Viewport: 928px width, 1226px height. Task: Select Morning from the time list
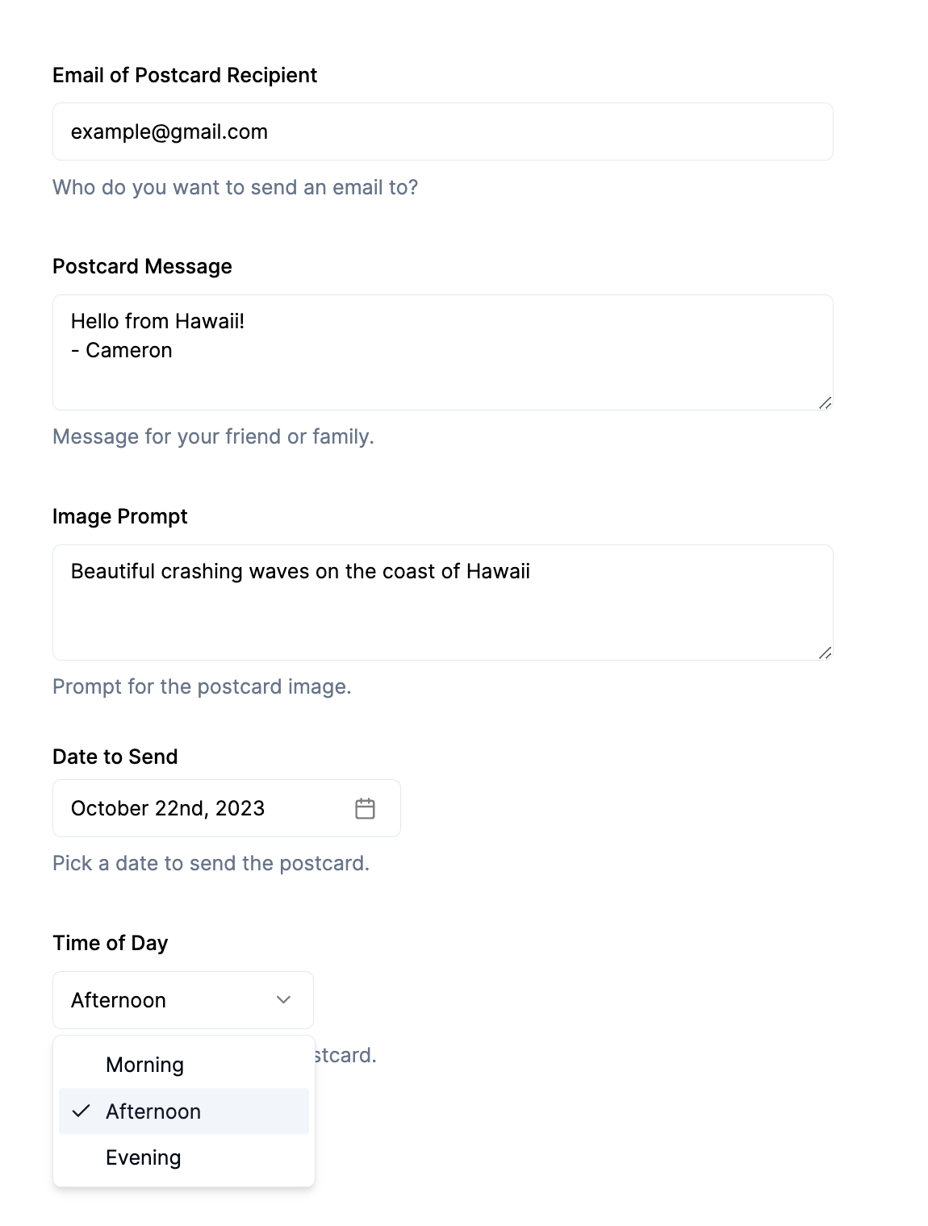(x=145, y=1065)
